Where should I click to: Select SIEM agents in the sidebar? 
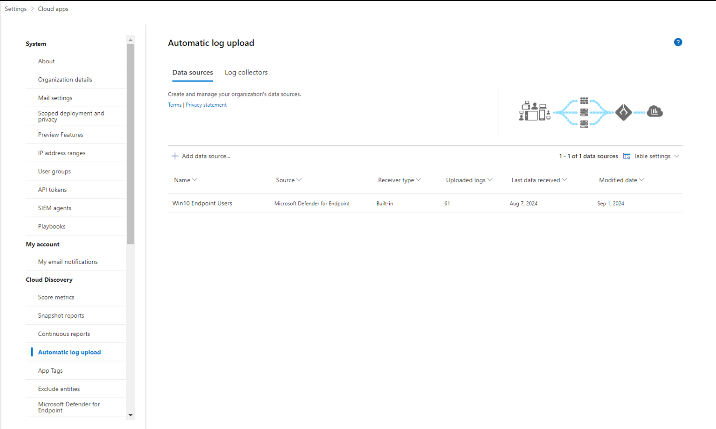point(54,208)
